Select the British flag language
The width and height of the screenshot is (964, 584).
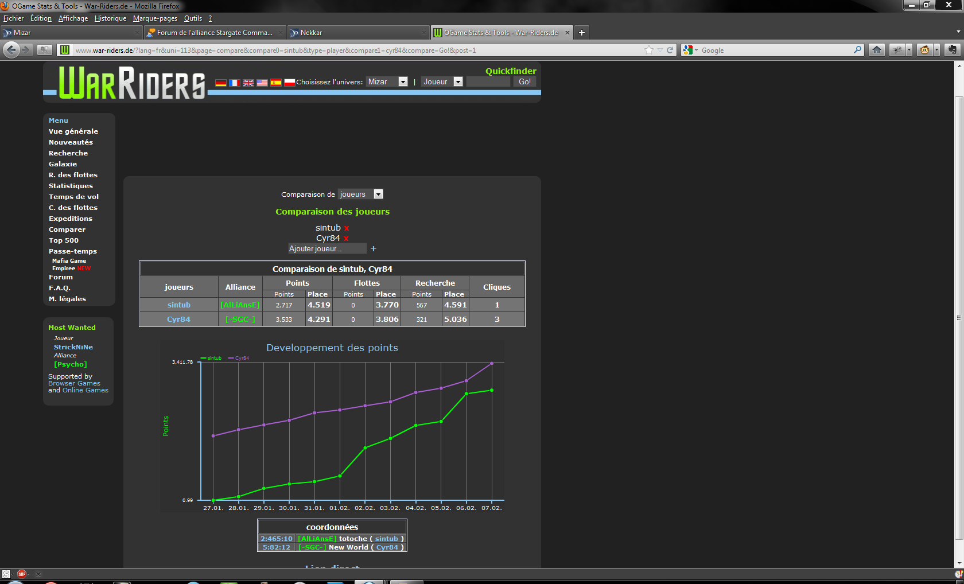pos(248,83)
